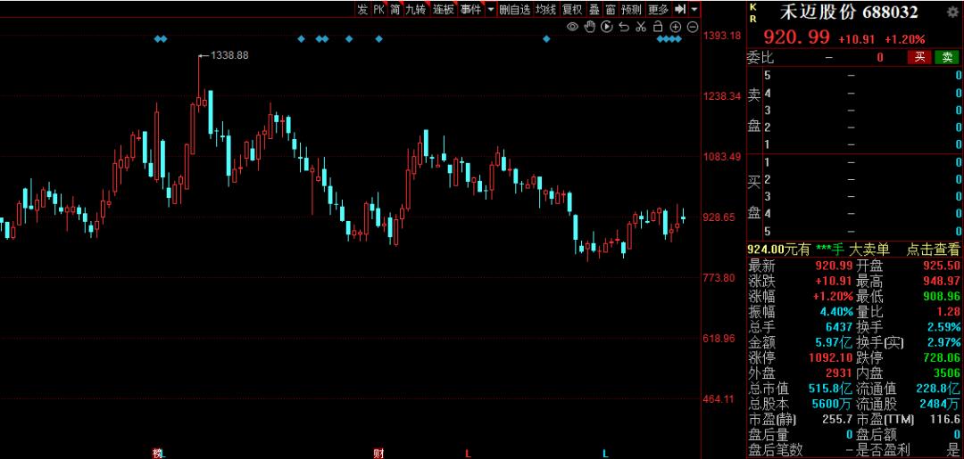
Task: Click the red 买 buy button
Action: pos(919,57)
